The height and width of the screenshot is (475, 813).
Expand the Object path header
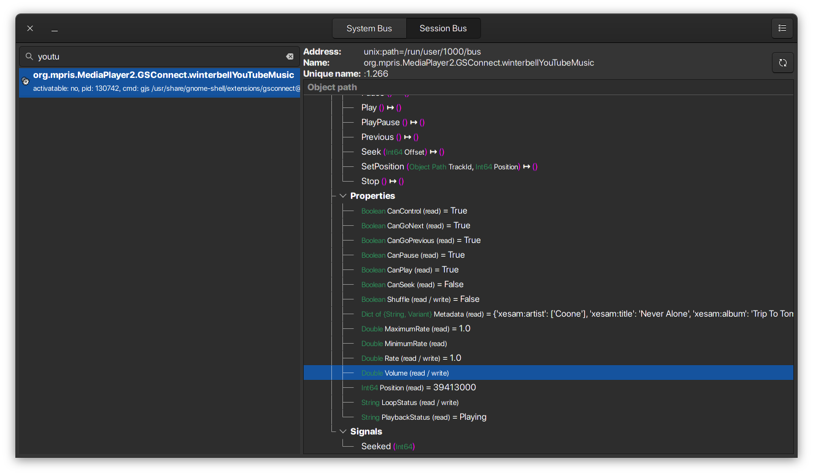331,87
